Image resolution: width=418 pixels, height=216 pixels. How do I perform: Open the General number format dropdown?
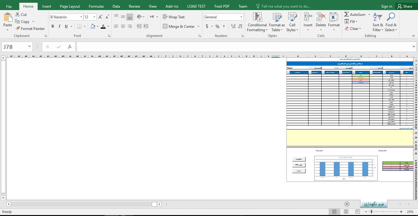(241, 17)
